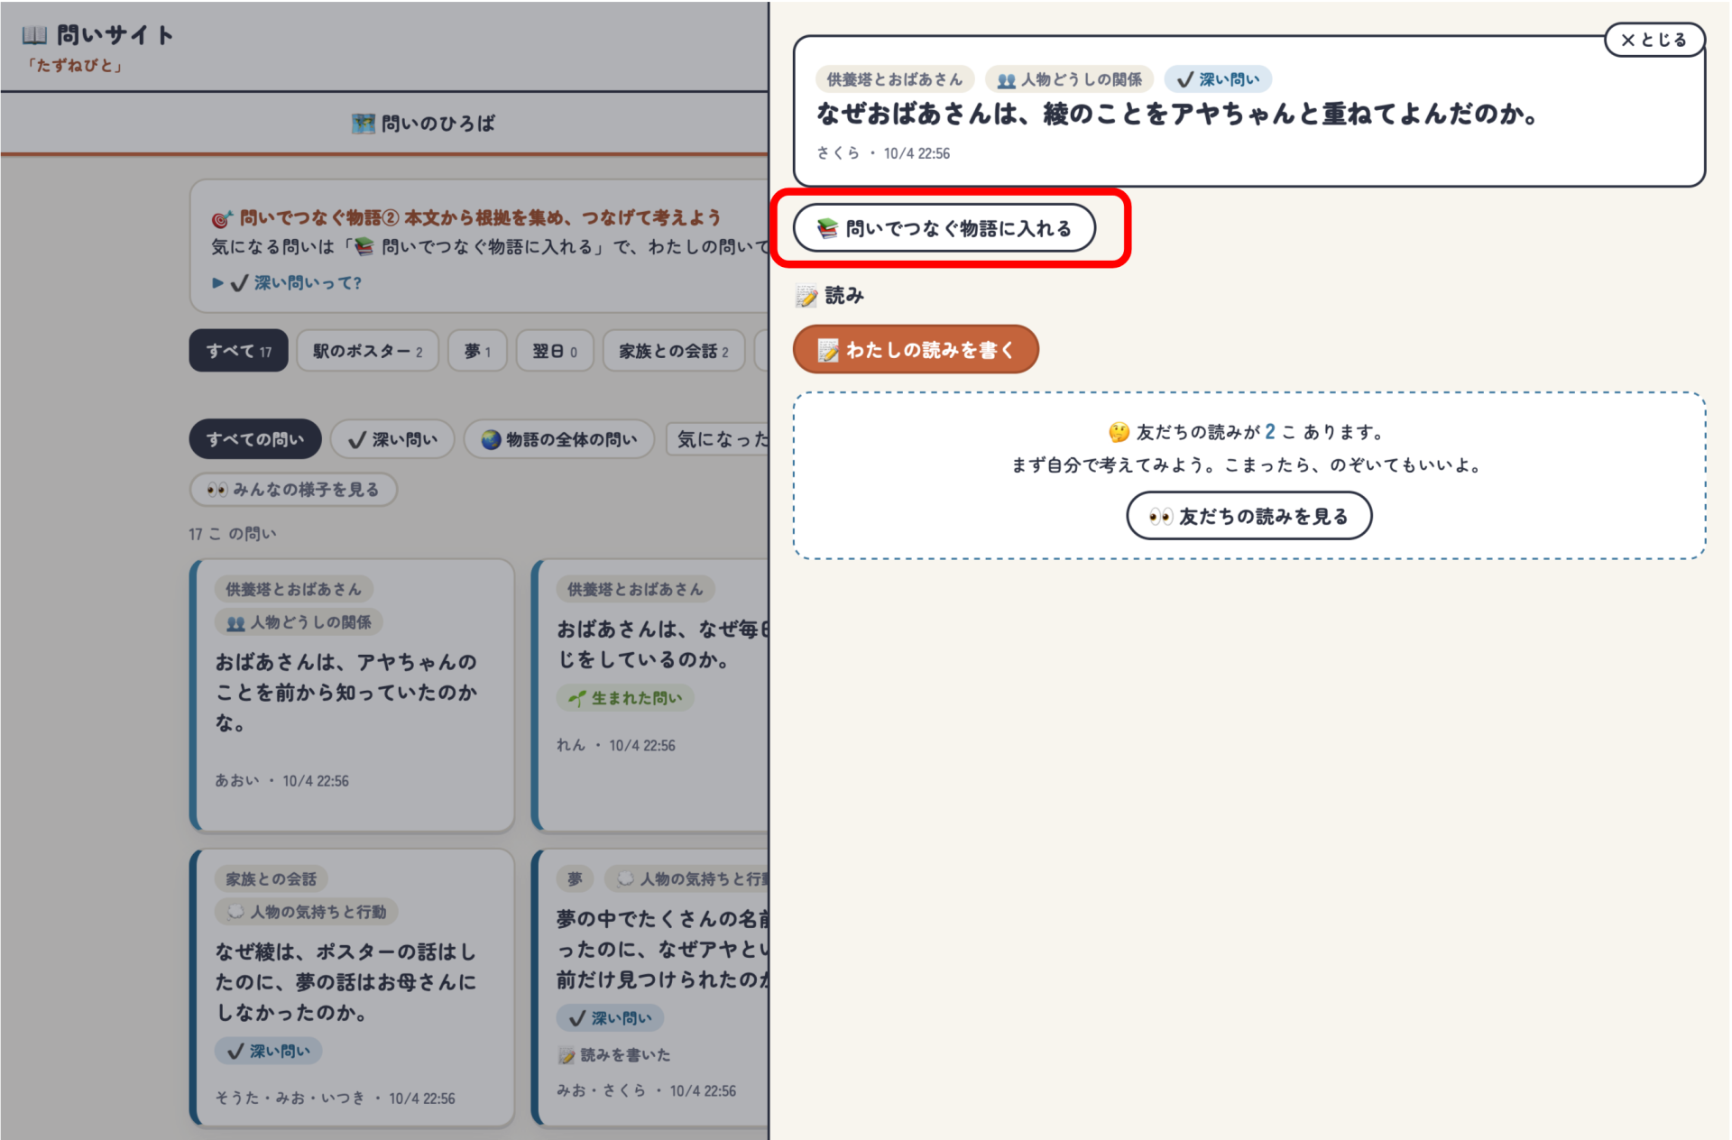The width and height of the screenshot is (1732, 1140).
Task: Click the 読みを書いた label on the 夢 card
Action: tap(614, 1054)
